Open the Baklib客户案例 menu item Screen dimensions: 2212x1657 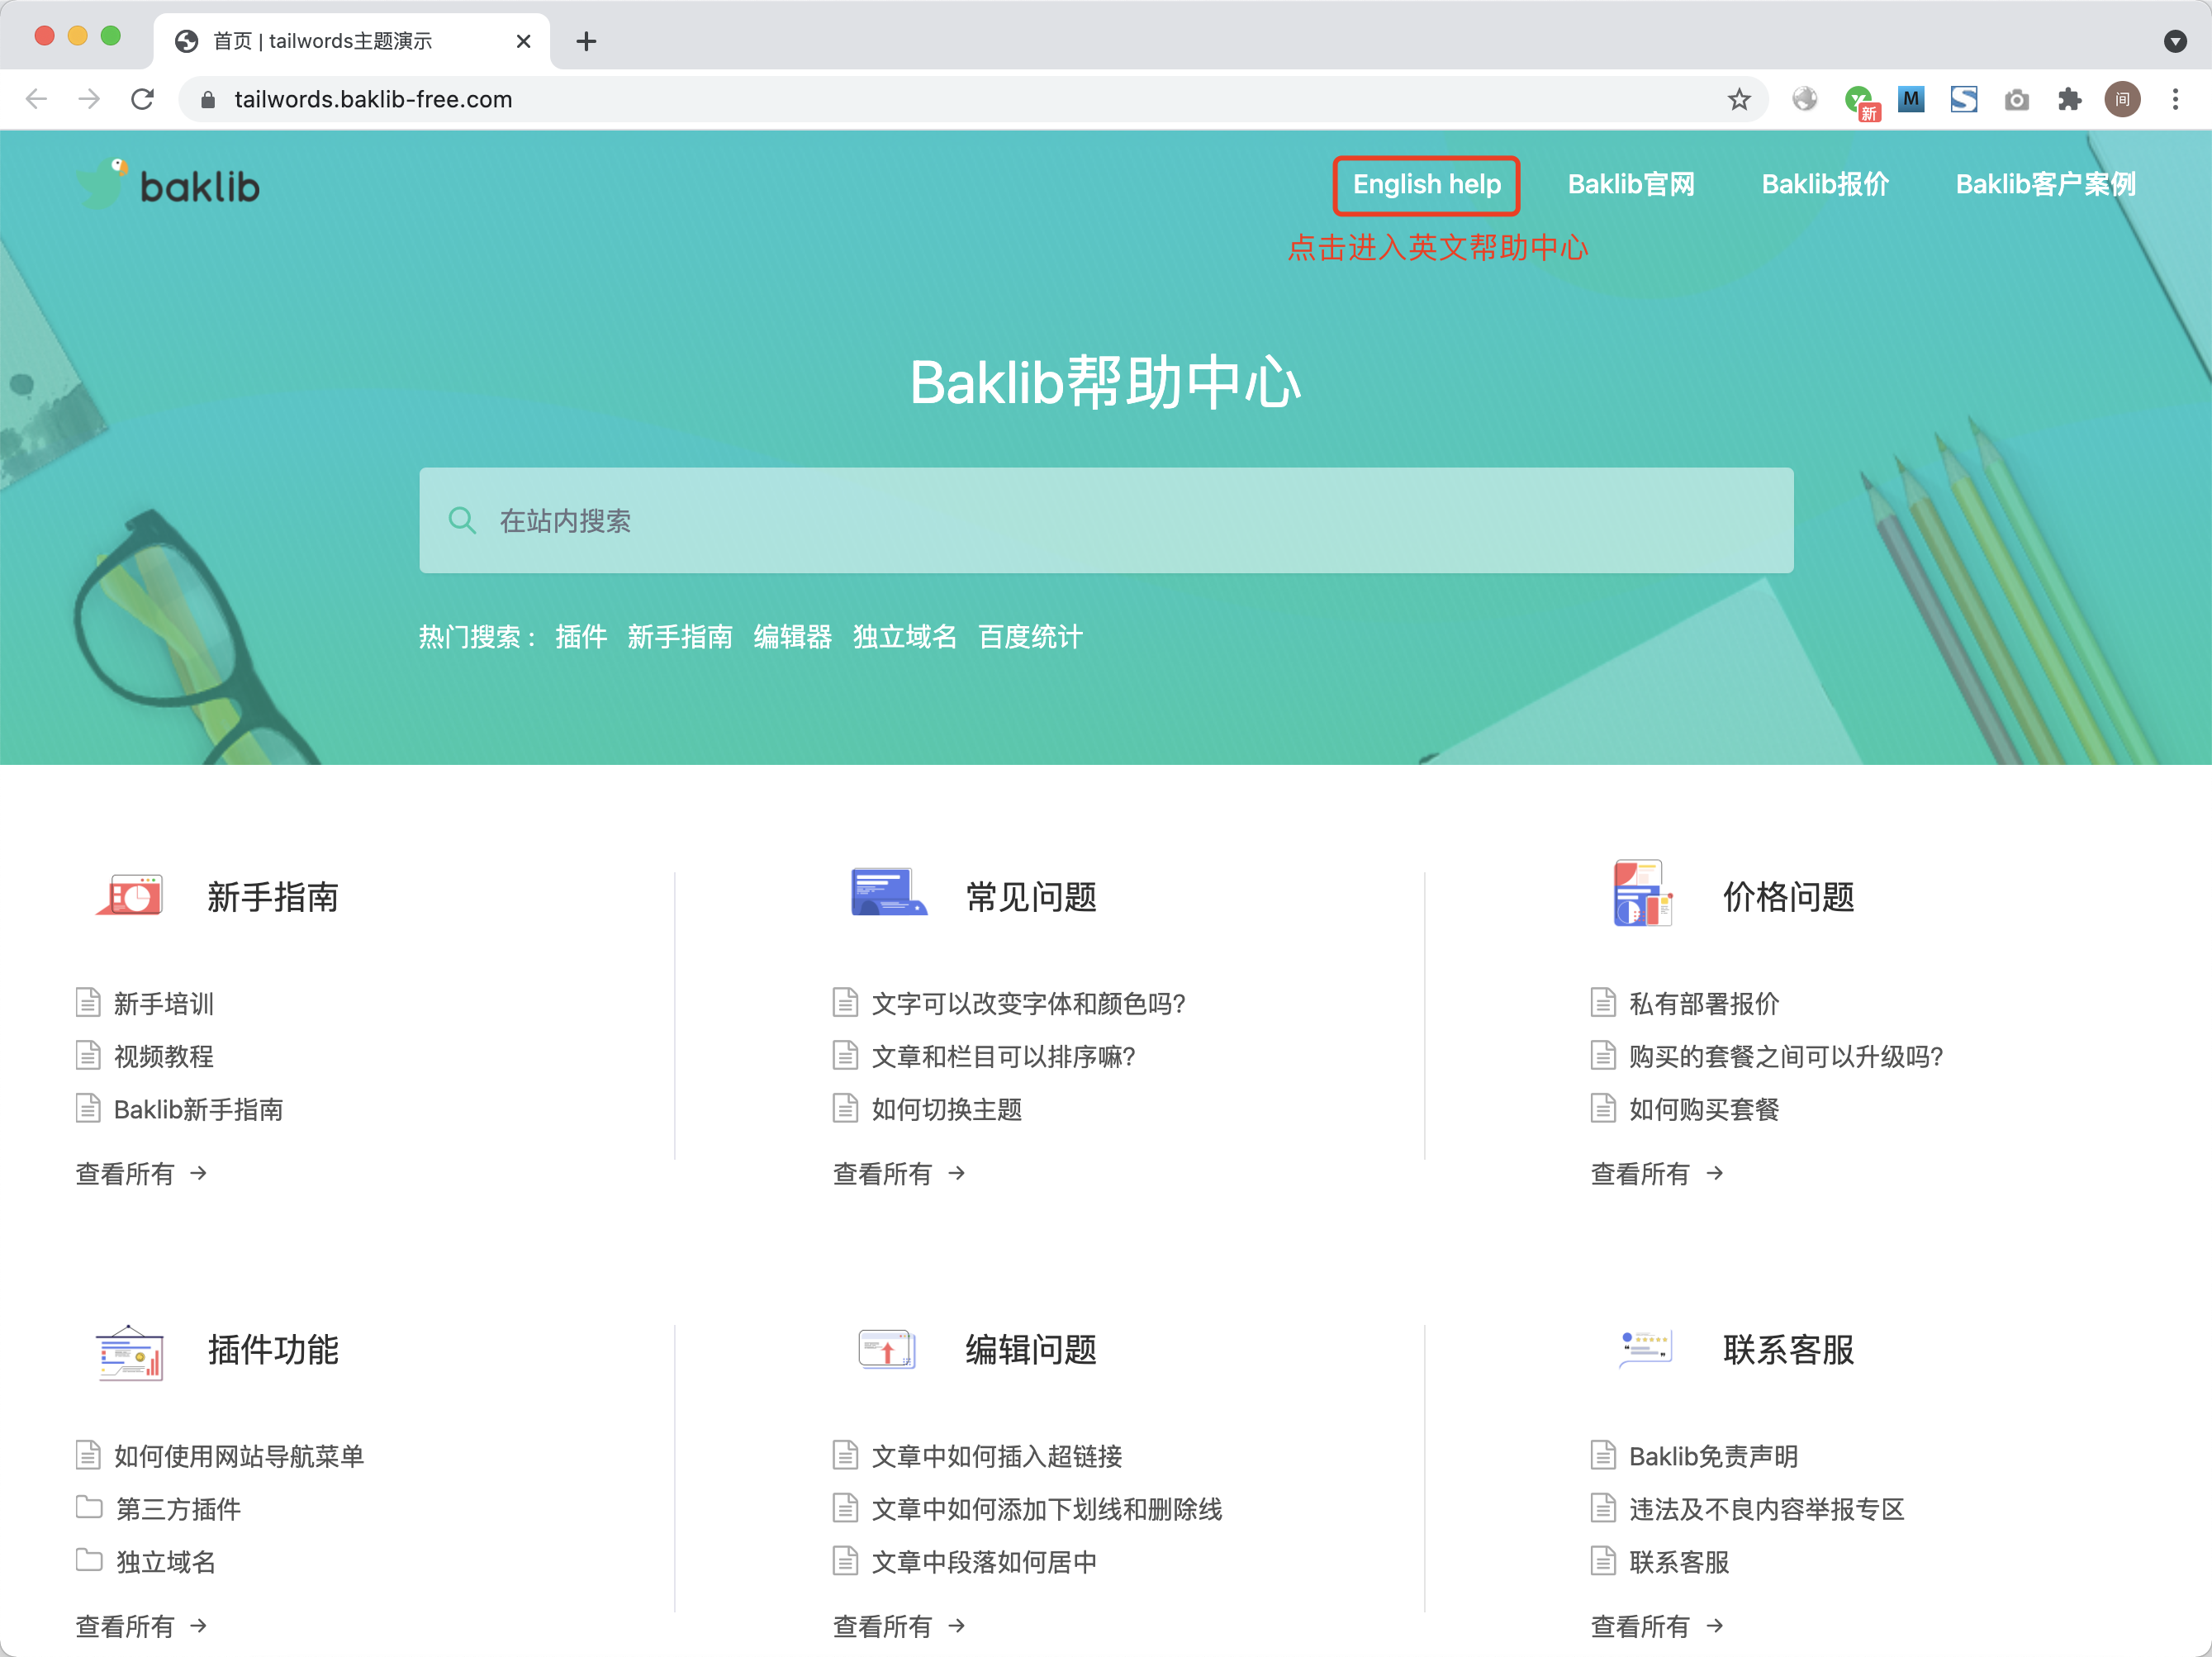pyautogui.click(x=2046, y=184)
